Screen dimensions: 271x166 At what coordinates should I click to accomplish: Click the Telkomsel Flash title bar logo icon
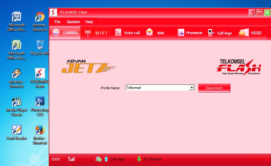coord(53,12)
